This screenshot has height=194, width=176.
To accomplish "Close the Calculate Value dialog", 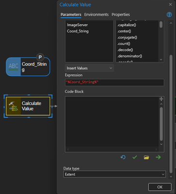I will [x=170, y=4].
